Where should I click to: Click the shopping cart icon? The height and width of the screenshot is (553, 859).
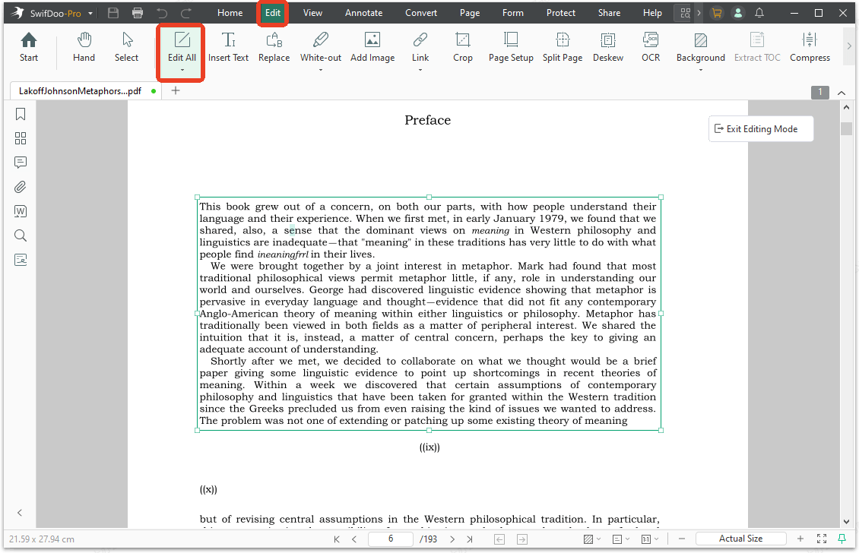(716, 13)
